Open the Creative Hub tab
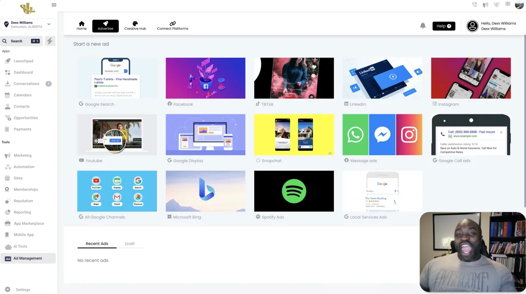 (135, 26)
